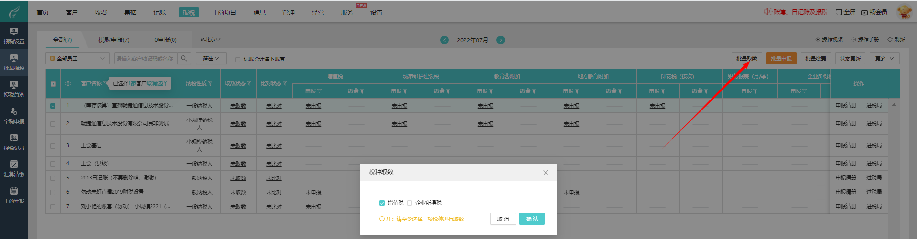Viewport: 917px width, 239px height.
Task: Click the 批量报税 sidebar icon
Action: [x=14, y=62]
